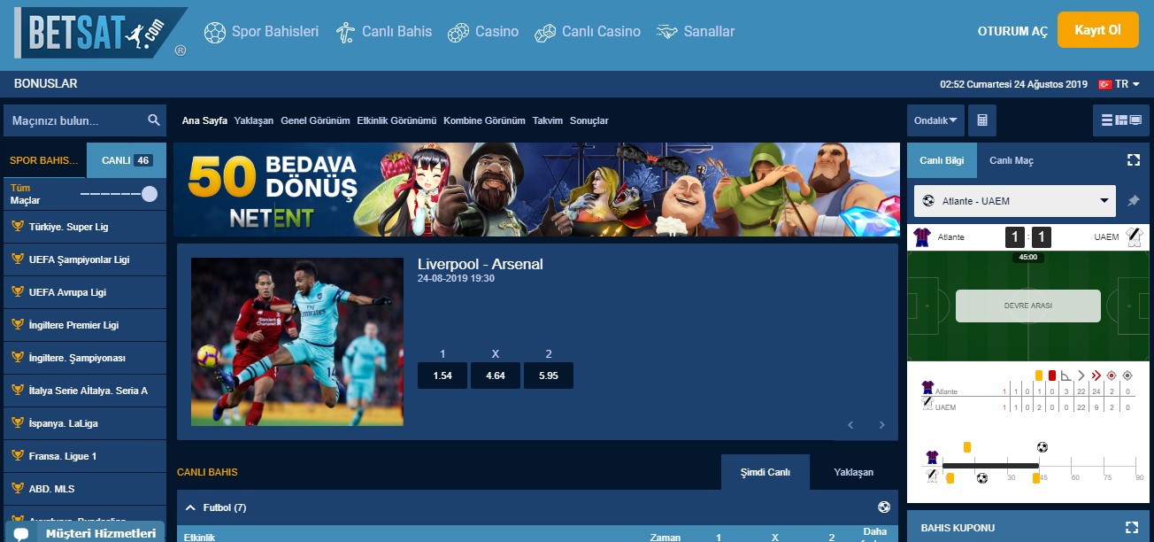Switch to the Canlı Maç tab

pyautogui.click(x=1011, y=160)
